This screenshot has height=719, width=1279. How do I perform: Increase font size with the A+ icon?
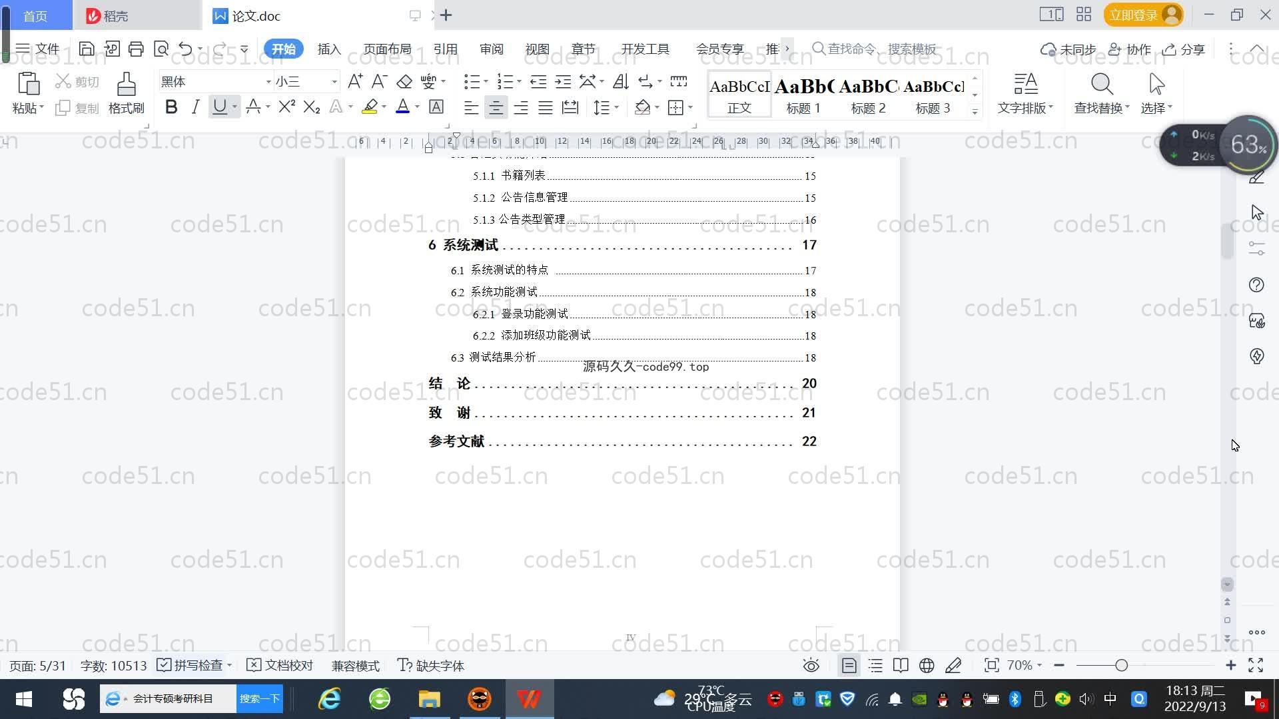(x=355, y=81)
